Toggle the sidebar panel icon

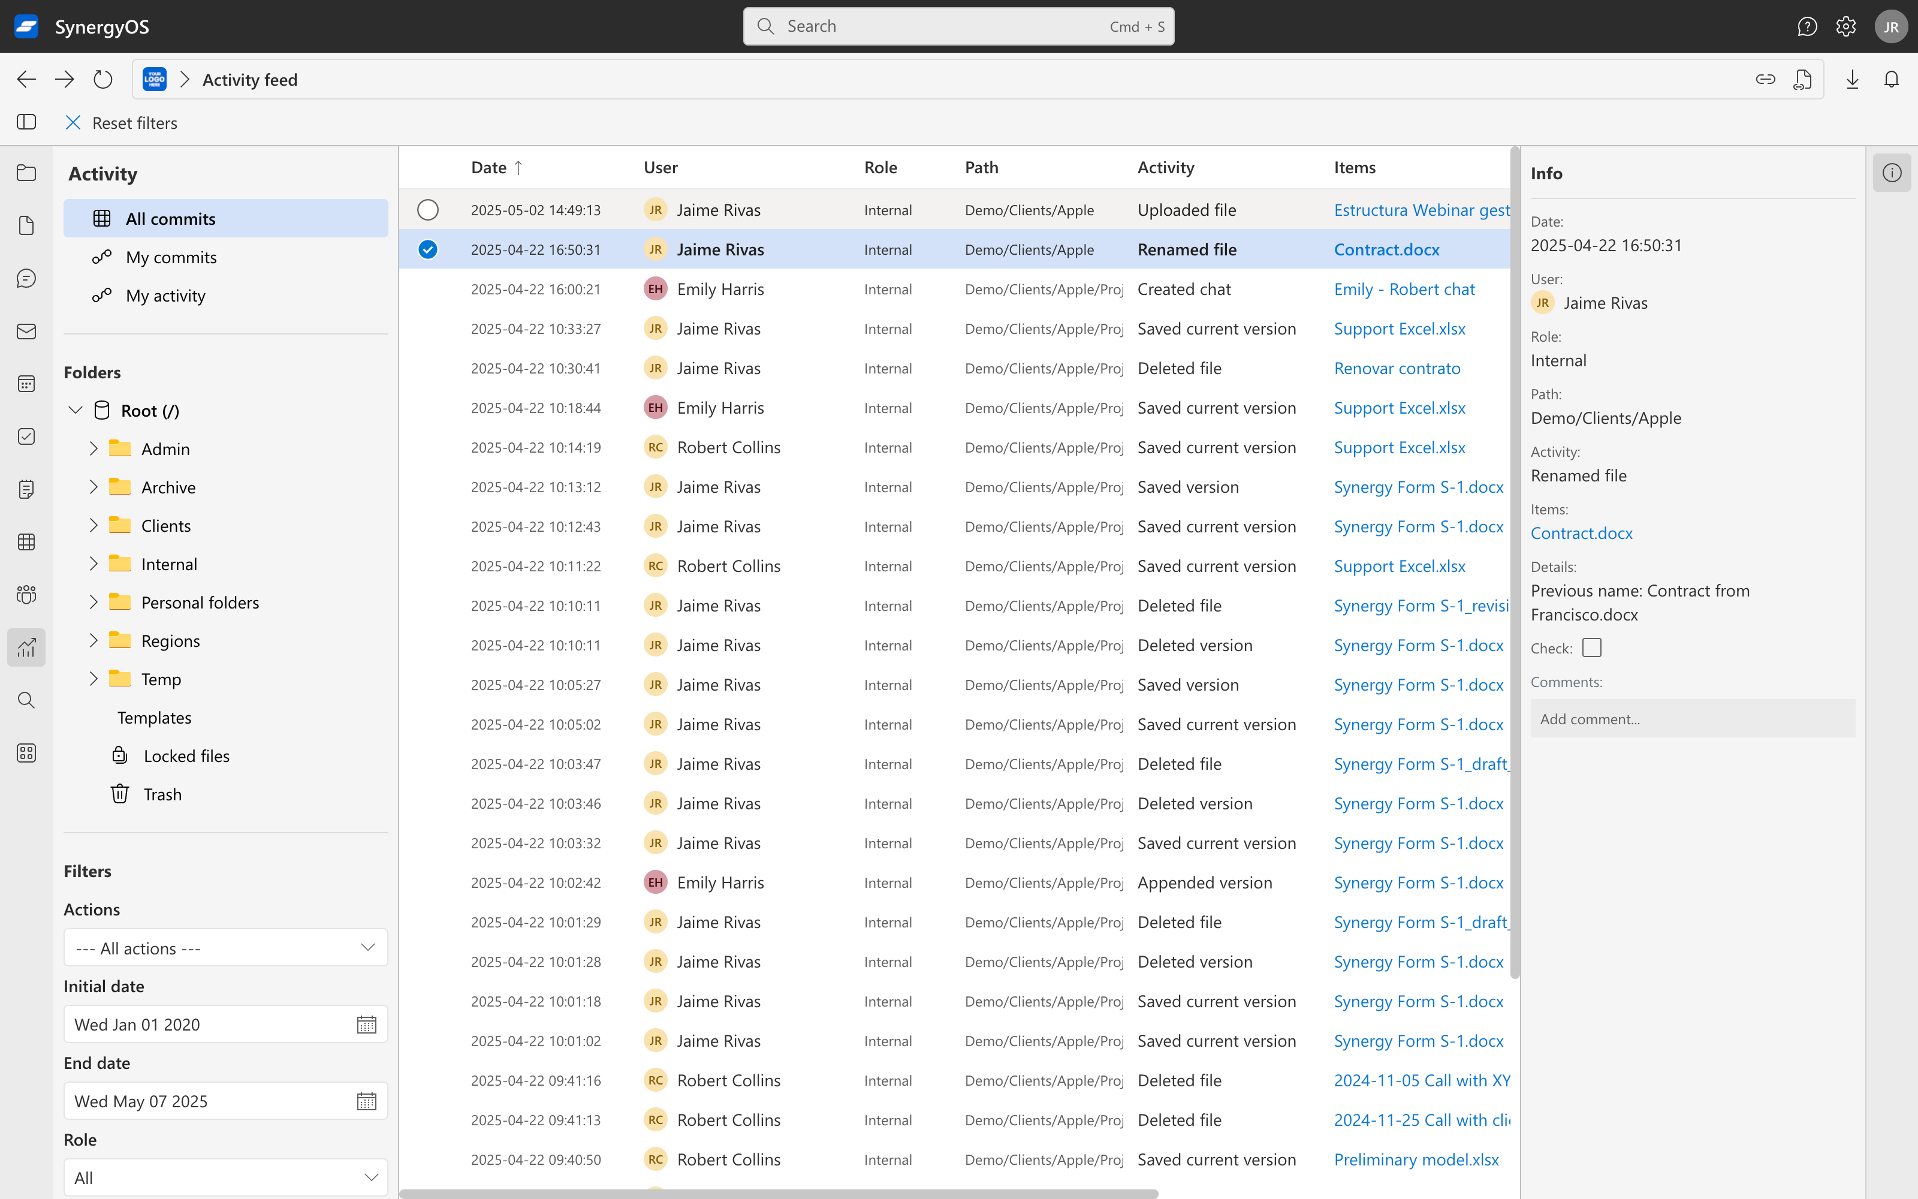[26, 122]
